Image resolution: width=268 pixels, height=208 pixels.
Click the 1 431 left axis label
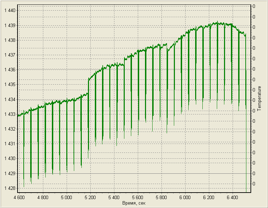click(x=10, y=144)
